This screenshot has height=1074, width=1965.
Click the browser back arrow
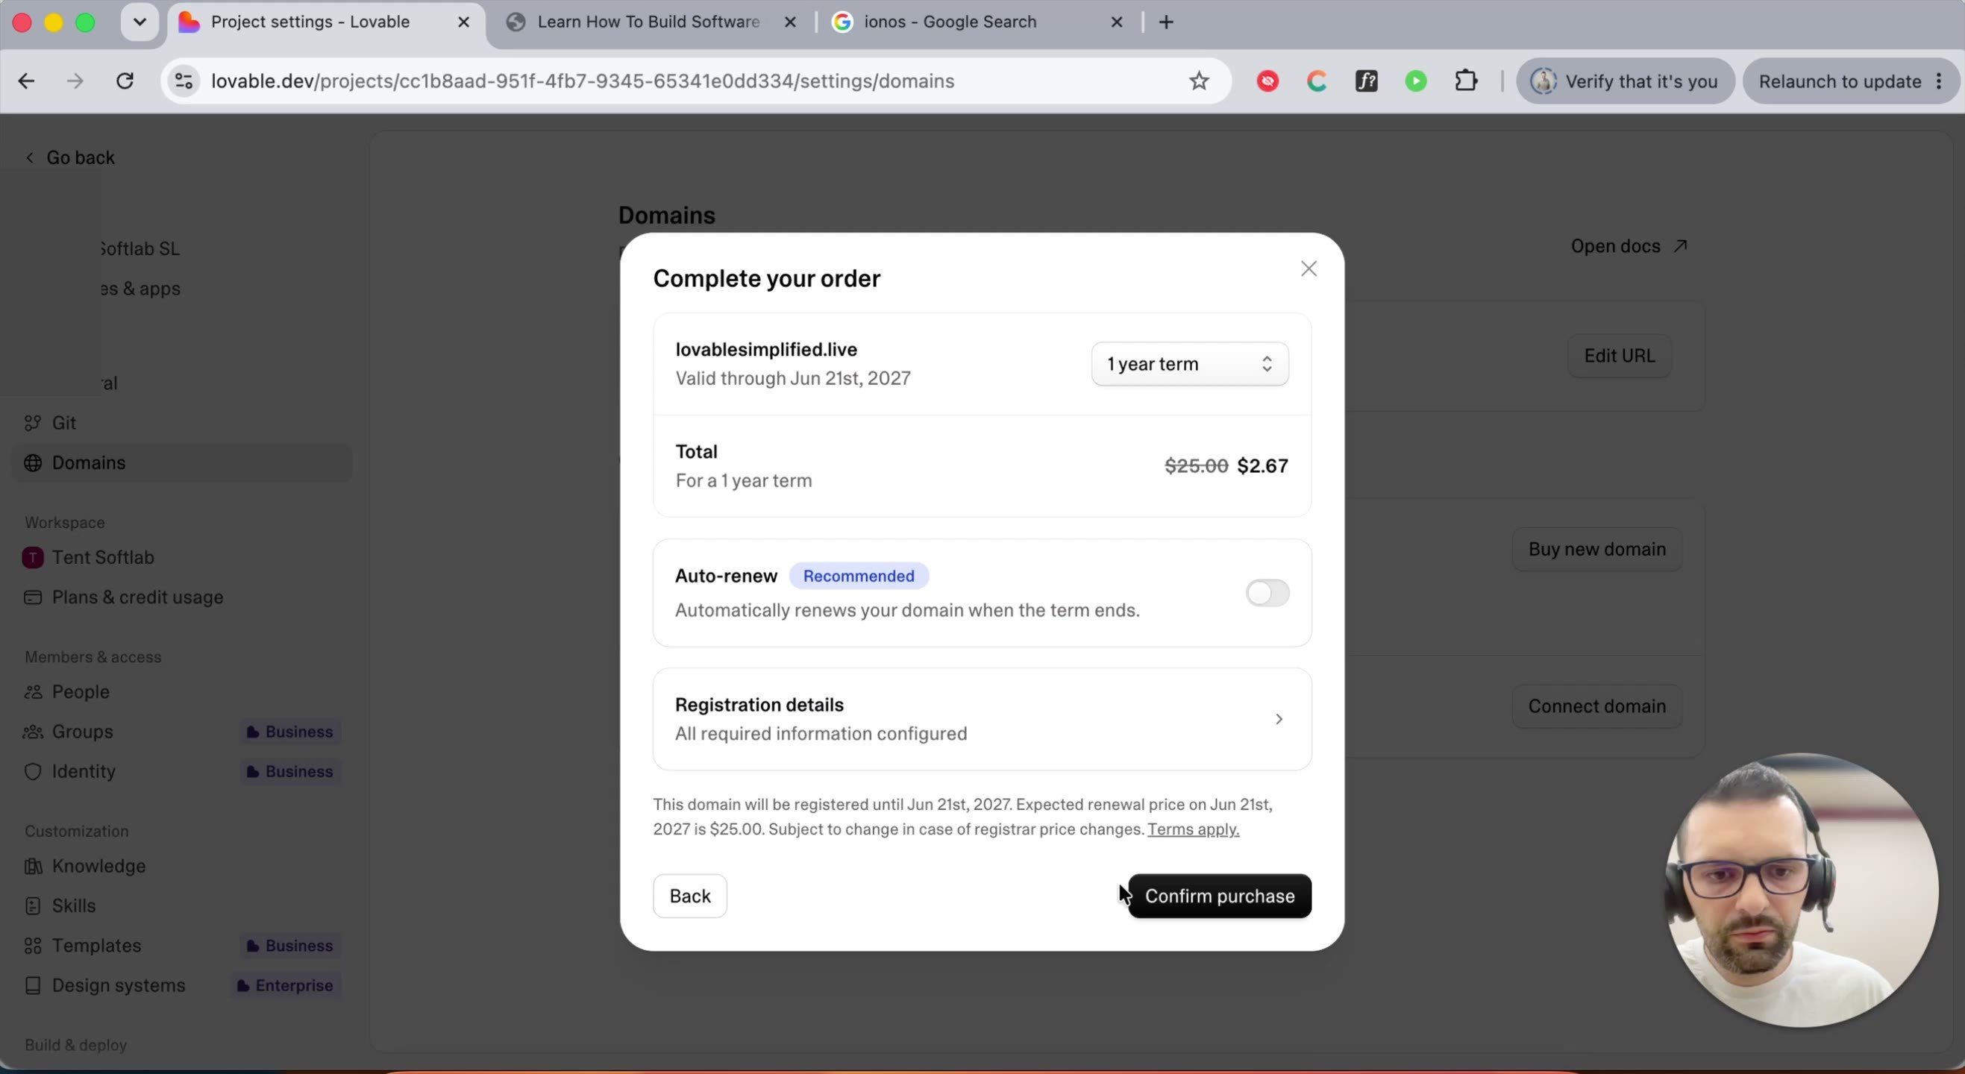[x=26, y=81]
